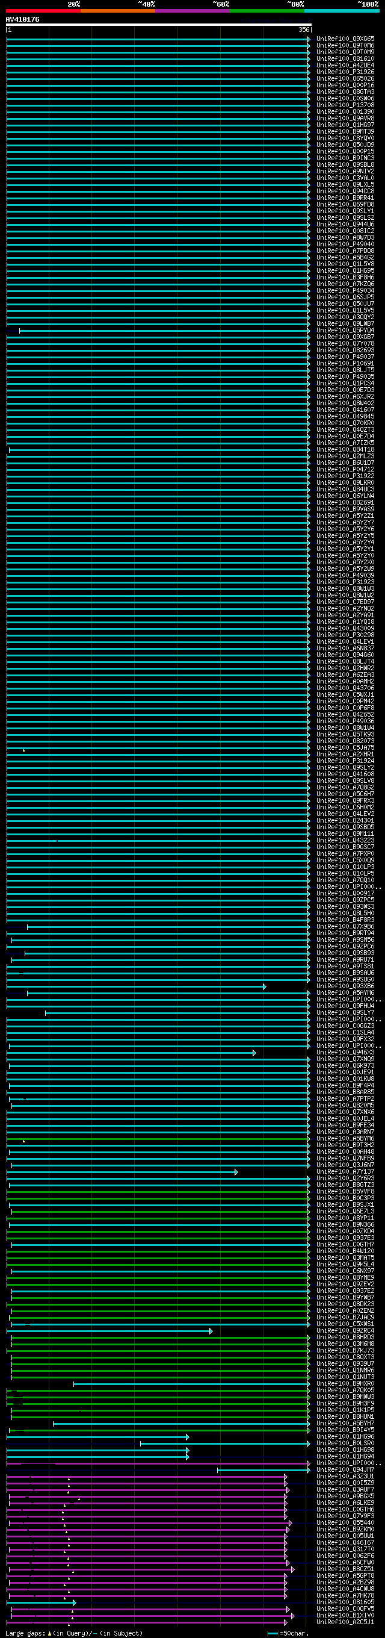Open hit UniRef100_P13708
This screenshot has width=385, height=1638.
click(x=346, y=105)
